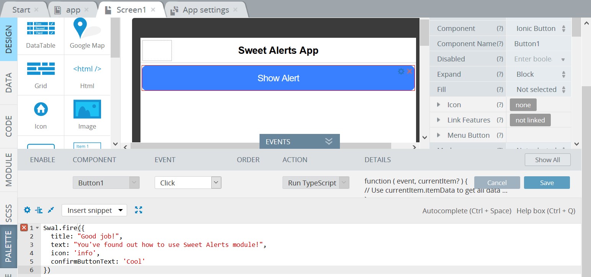This screenshot has height=277, width=591.
Task: Open the MODULE side tab
Action: tap(9, 170)
